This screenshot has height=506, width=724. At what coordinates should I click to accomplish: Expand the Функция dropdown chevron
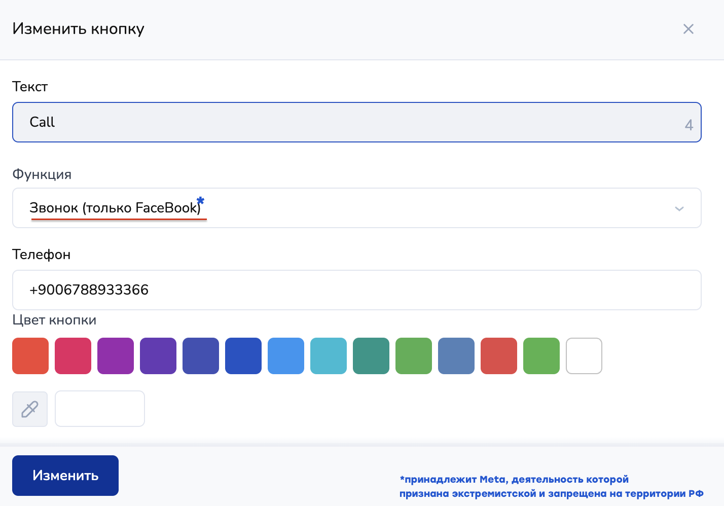pyautogui.click(x=679, y=208)
